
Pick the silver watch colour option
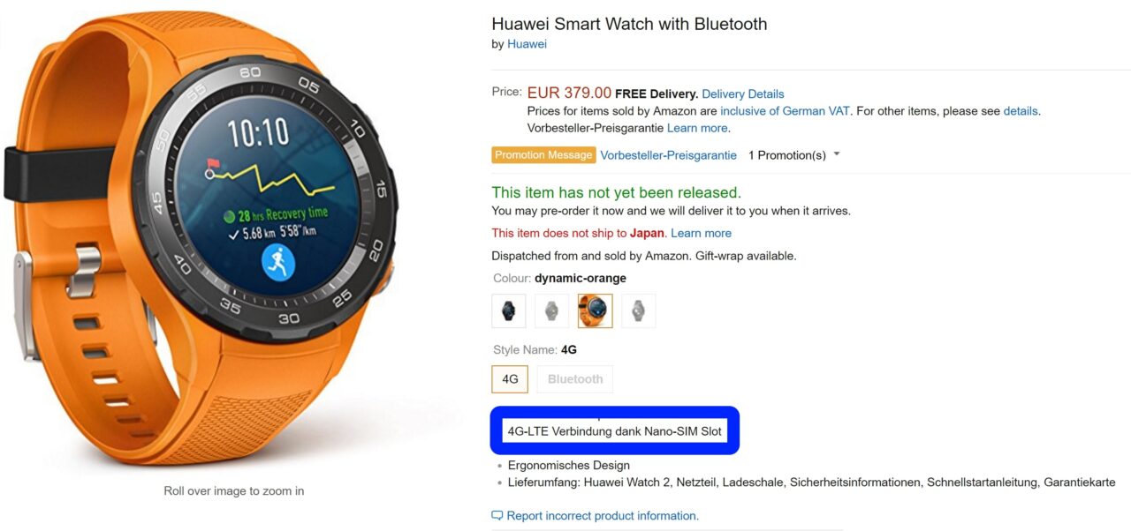click(639, 310)
